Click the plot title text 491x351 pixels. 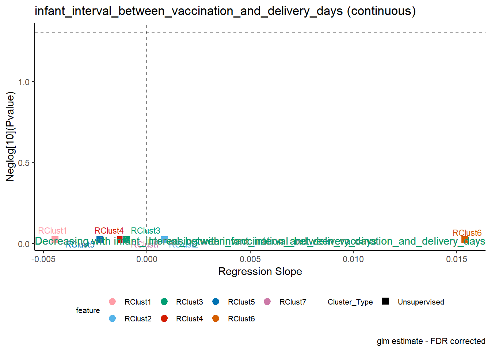(225, 11)
